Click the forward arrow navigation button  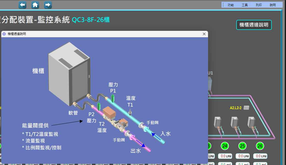(x=48, y=5)
